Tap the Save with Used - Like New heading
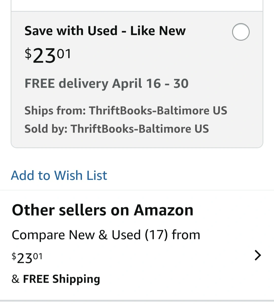The image size is (274, 304). click(105, 31)
